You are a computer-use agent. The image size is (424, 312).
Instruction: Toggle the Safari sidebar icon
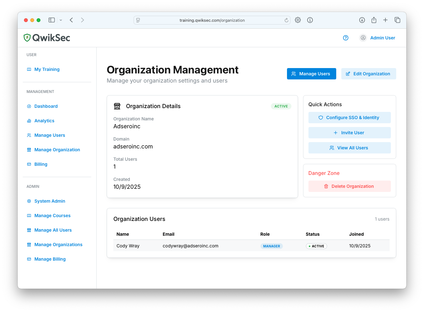(x=52, y=20)
